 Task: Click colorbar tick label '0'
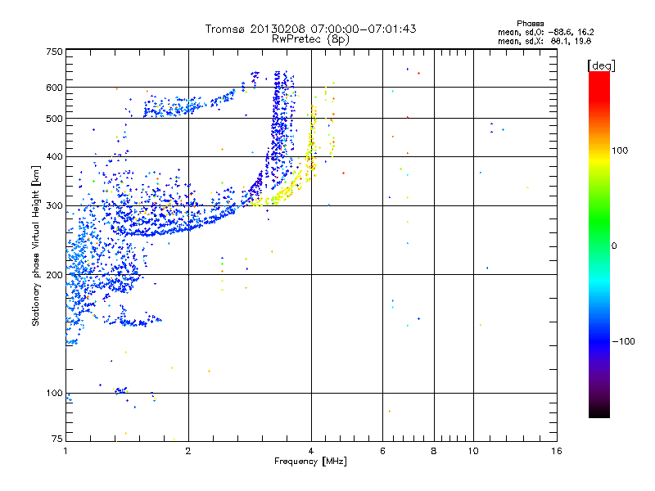coord(613,246)
